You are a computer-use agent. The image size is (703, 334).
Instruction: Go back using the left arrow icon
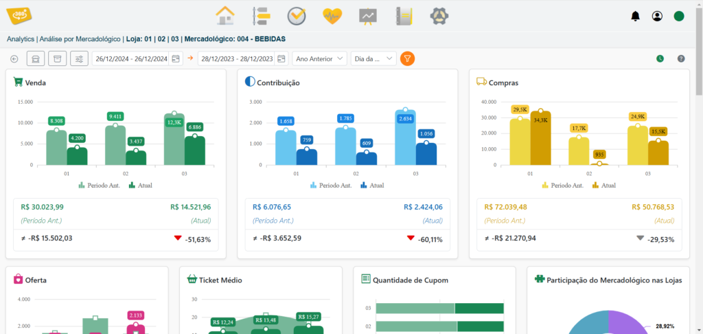coord(14,59)
